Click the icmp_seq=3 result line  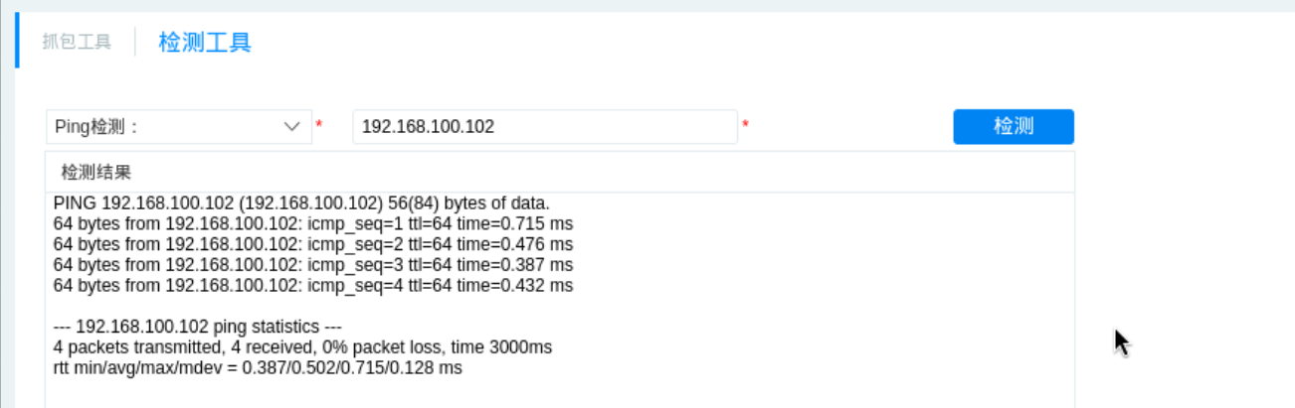(x=313, y=265)
